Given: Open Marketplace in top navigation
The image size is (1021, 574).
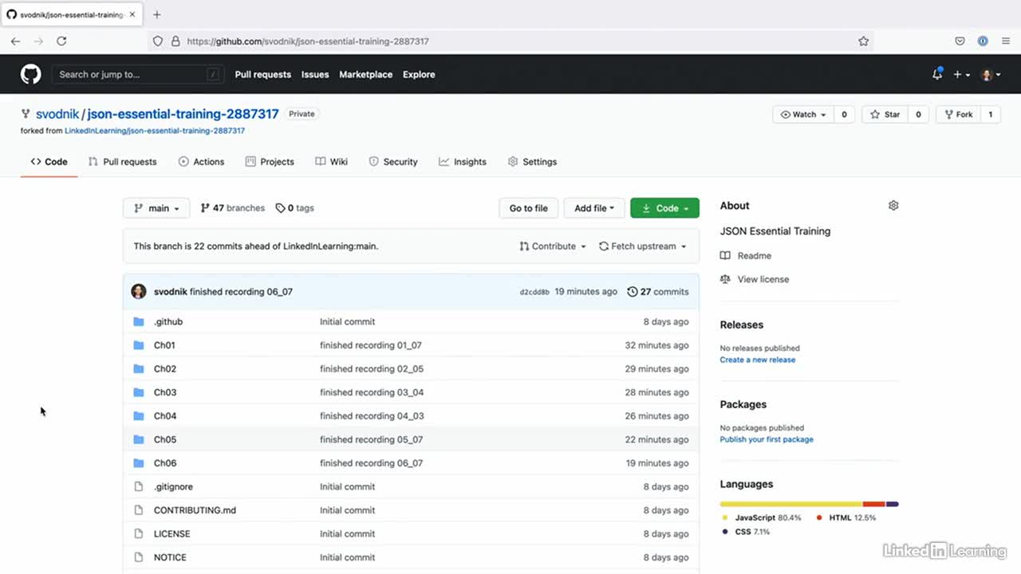Looking at the screenshot, I should 365,74.
